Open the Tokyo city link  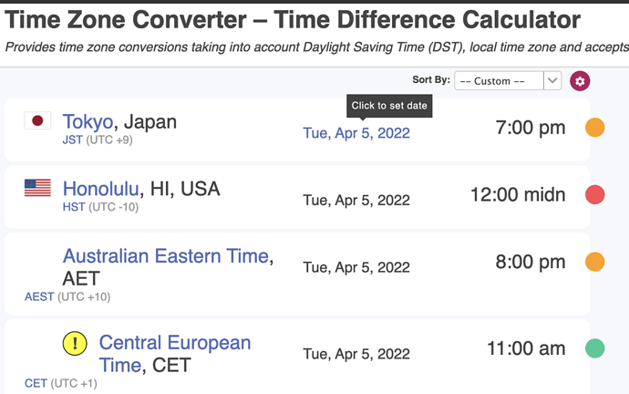tap(88, 121)
